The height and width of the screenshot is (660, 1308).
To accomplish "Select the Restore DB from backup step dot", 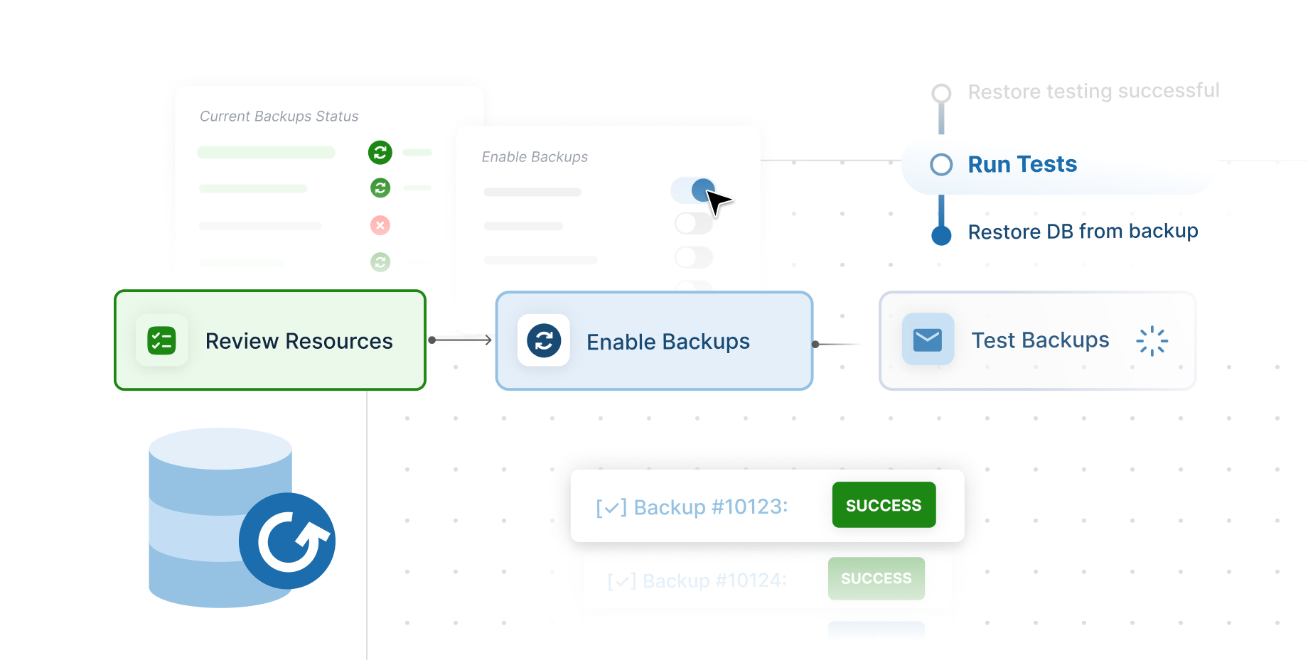I will tap(941, 235).
